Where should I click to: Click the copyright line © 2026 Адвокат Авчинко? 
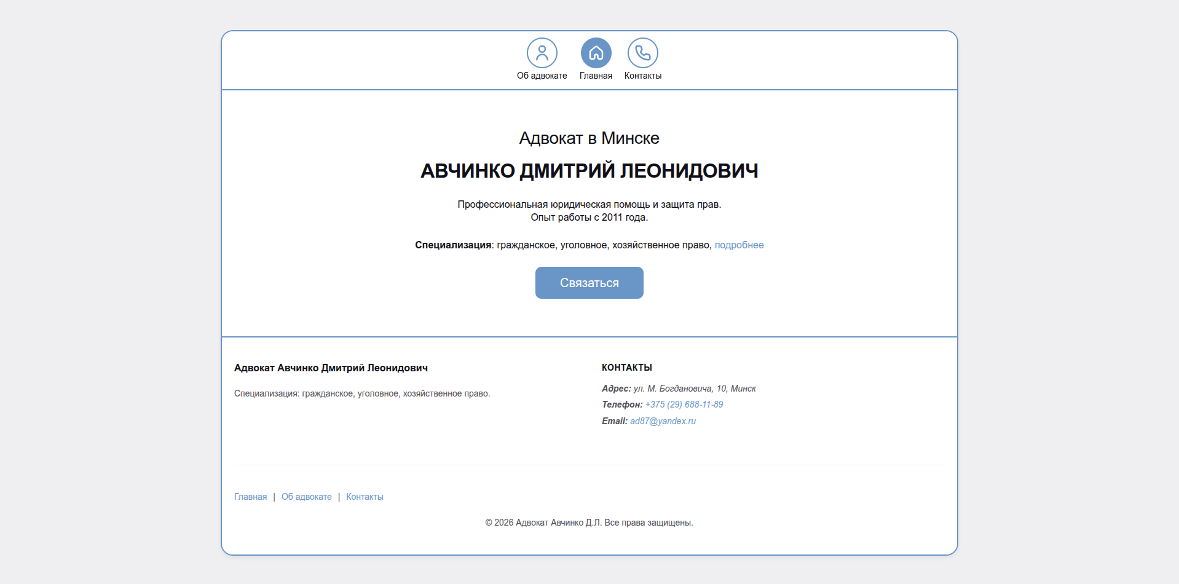[x=589, y=523]
